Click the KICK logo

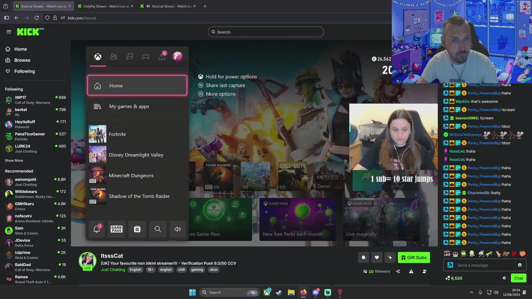coord(30,32)
